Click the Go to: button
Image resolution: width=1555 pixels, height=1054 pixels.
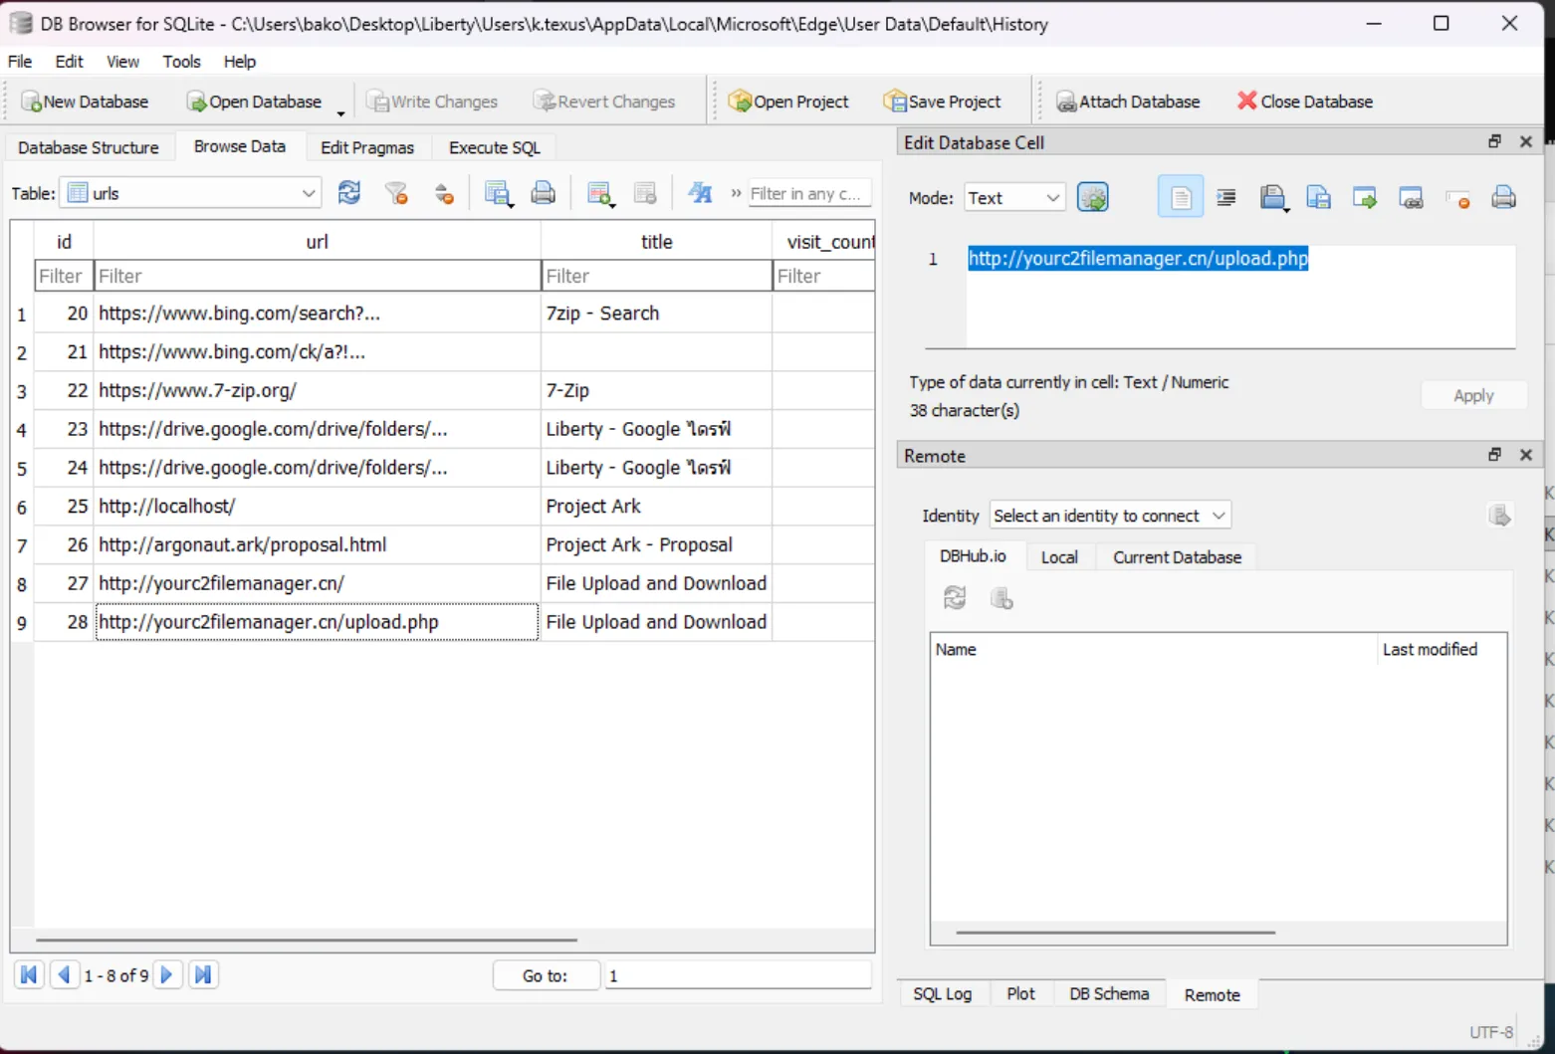click(546, 975)
